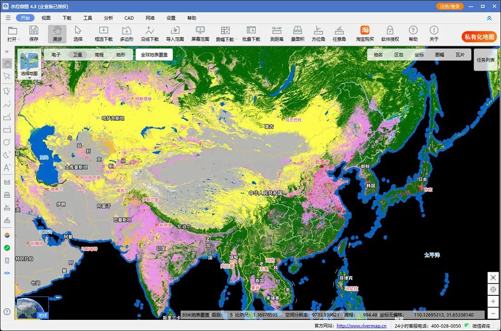This screenshot has width=501, height=331.
Task: Open the www.rivermap.cn website link
Action: coord(361,326)
